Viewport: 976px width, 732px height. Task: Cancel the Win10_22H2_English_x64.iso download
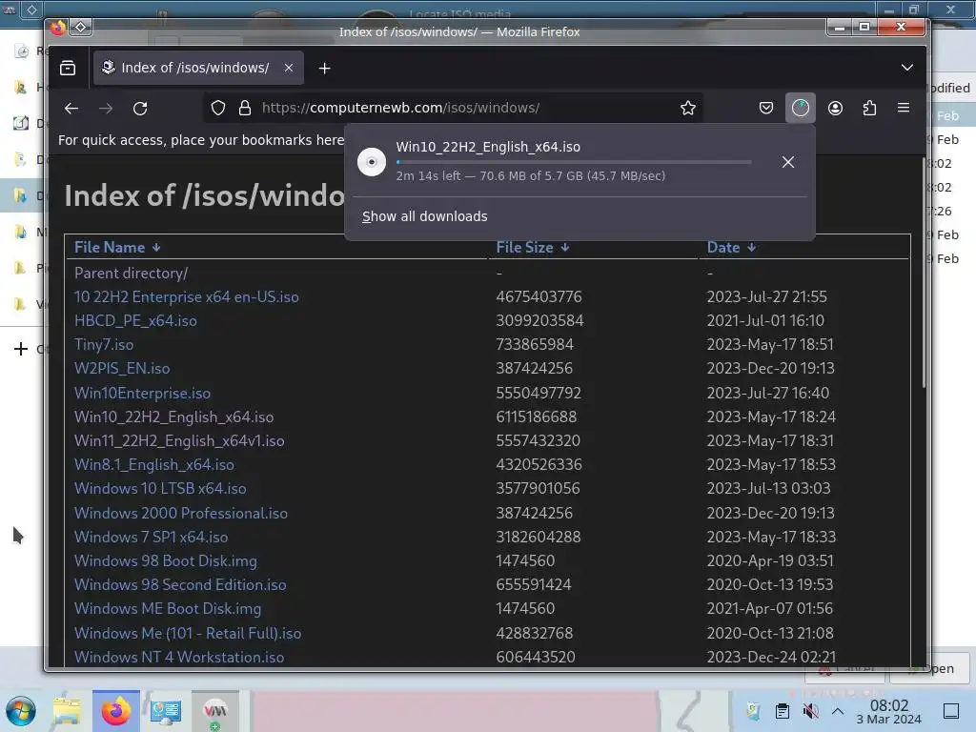[x=788, y=162]
